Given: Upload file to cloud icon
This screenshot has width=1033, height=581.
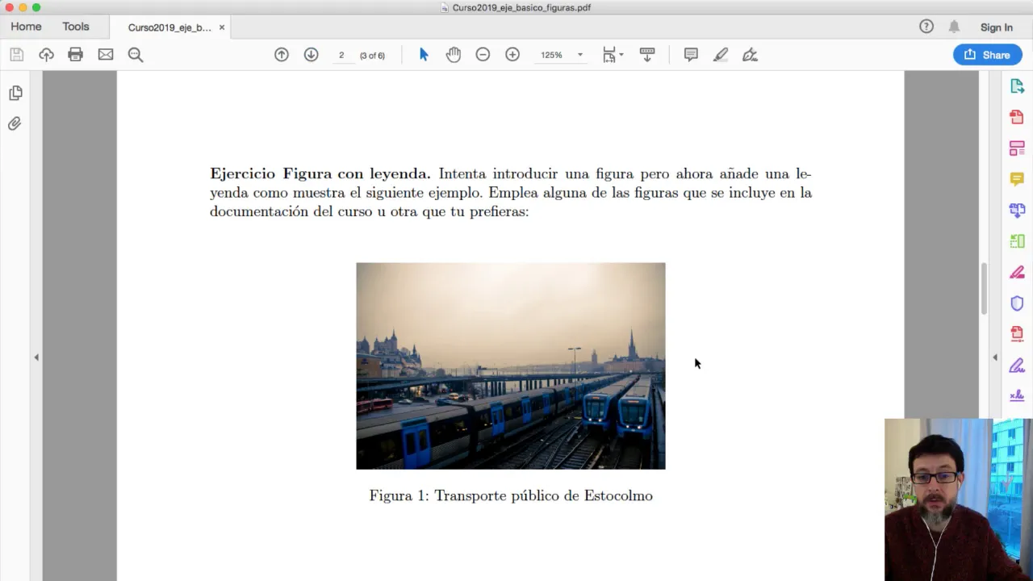Looking at the screenshot, I should (x=46, y=55).
